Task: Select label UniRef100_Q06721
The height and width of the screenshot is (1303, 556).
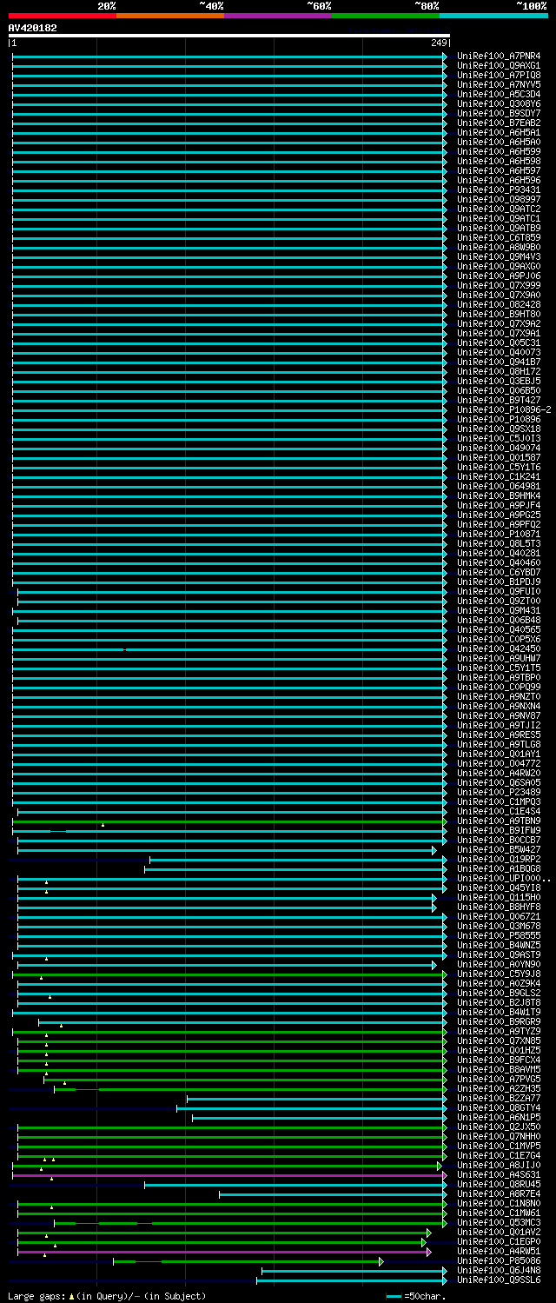Action: 499,916
